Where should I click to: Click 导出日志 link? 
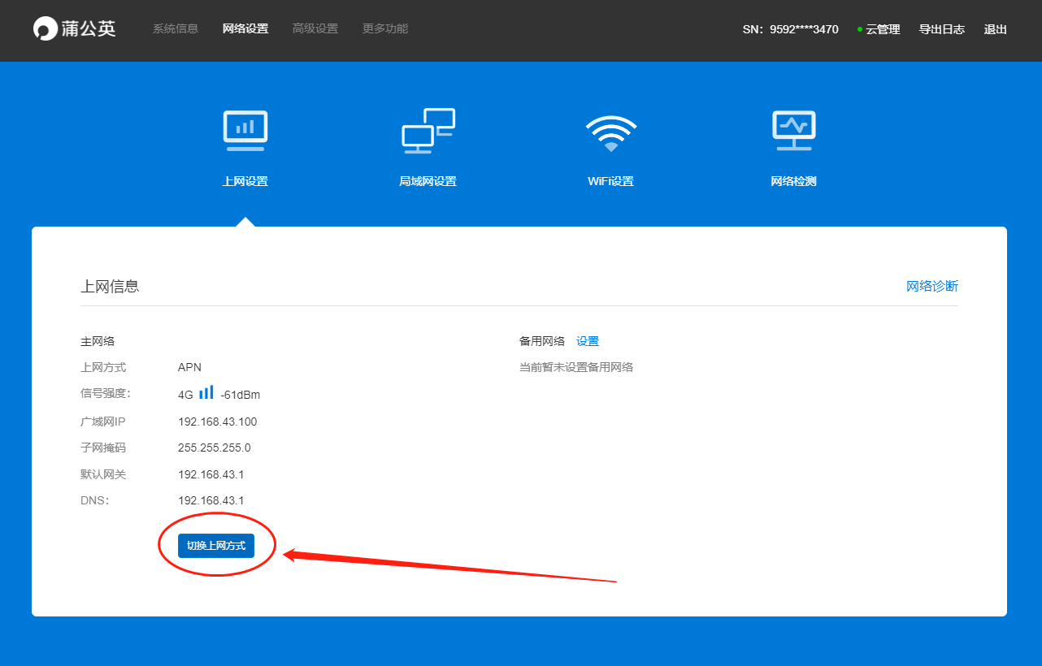pos(942,29)
